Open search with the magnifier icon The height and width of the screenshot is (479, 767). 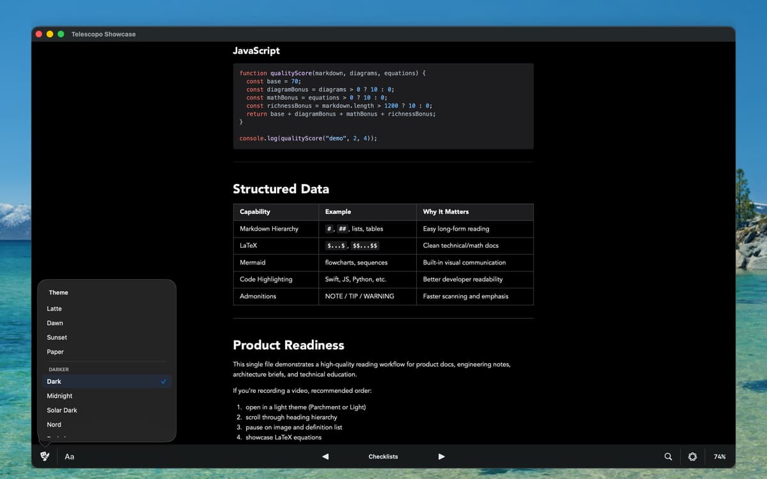(668, 457)
